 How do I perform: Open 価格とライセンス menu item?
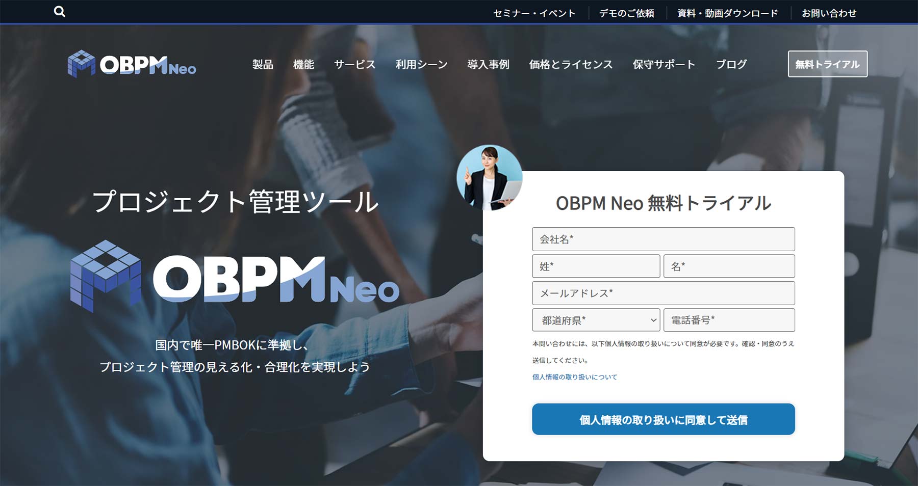tap(571, 64)
